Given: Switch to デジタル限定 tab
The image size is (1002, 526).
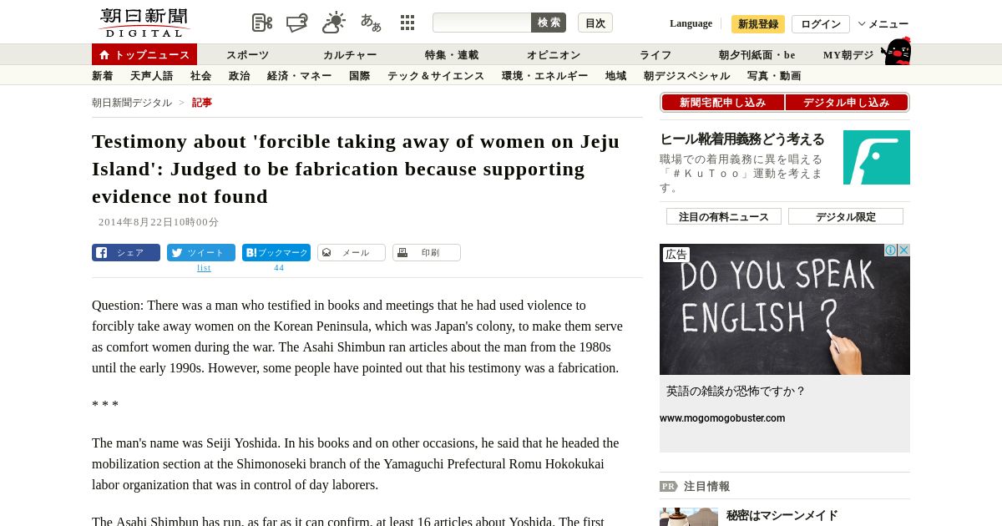Looking at the screenshot, I should point(846,216).
